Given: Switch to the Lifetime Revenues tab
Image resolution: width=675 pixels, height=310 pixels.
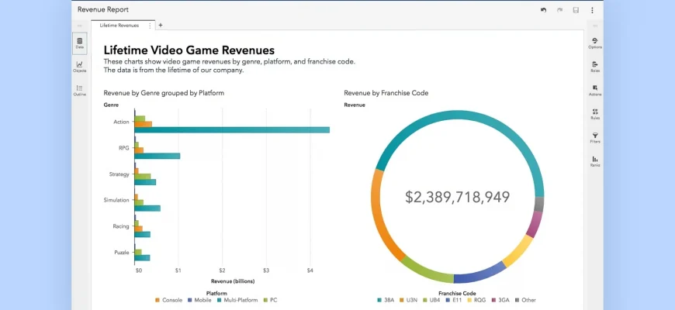Looking at the screenshot, I should tap(119, 25).
